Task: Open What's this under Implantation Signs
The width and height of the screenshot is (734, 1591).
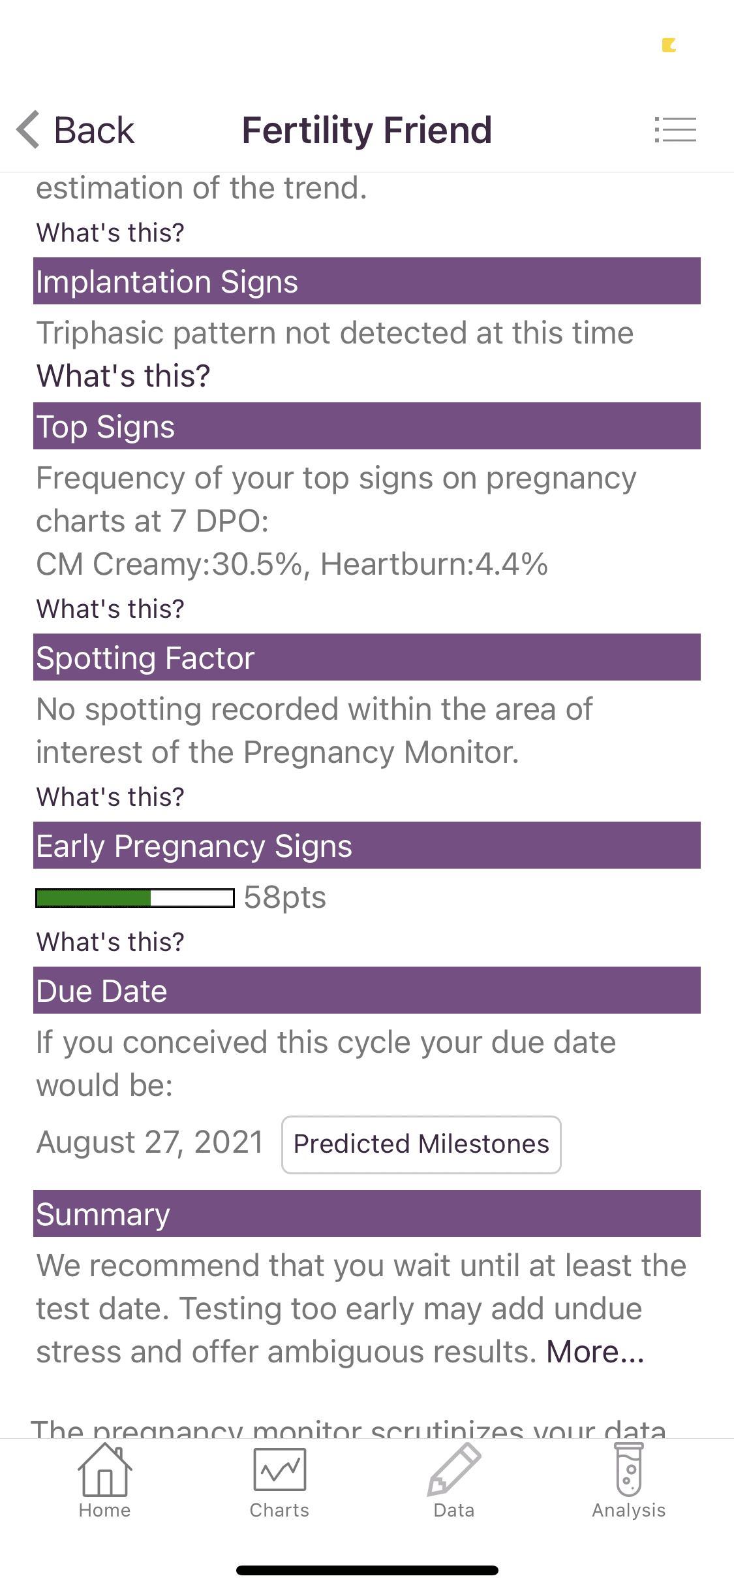Action: [123, 376]
